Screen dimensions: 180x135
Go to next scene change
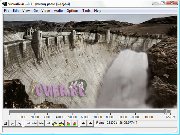75,123
